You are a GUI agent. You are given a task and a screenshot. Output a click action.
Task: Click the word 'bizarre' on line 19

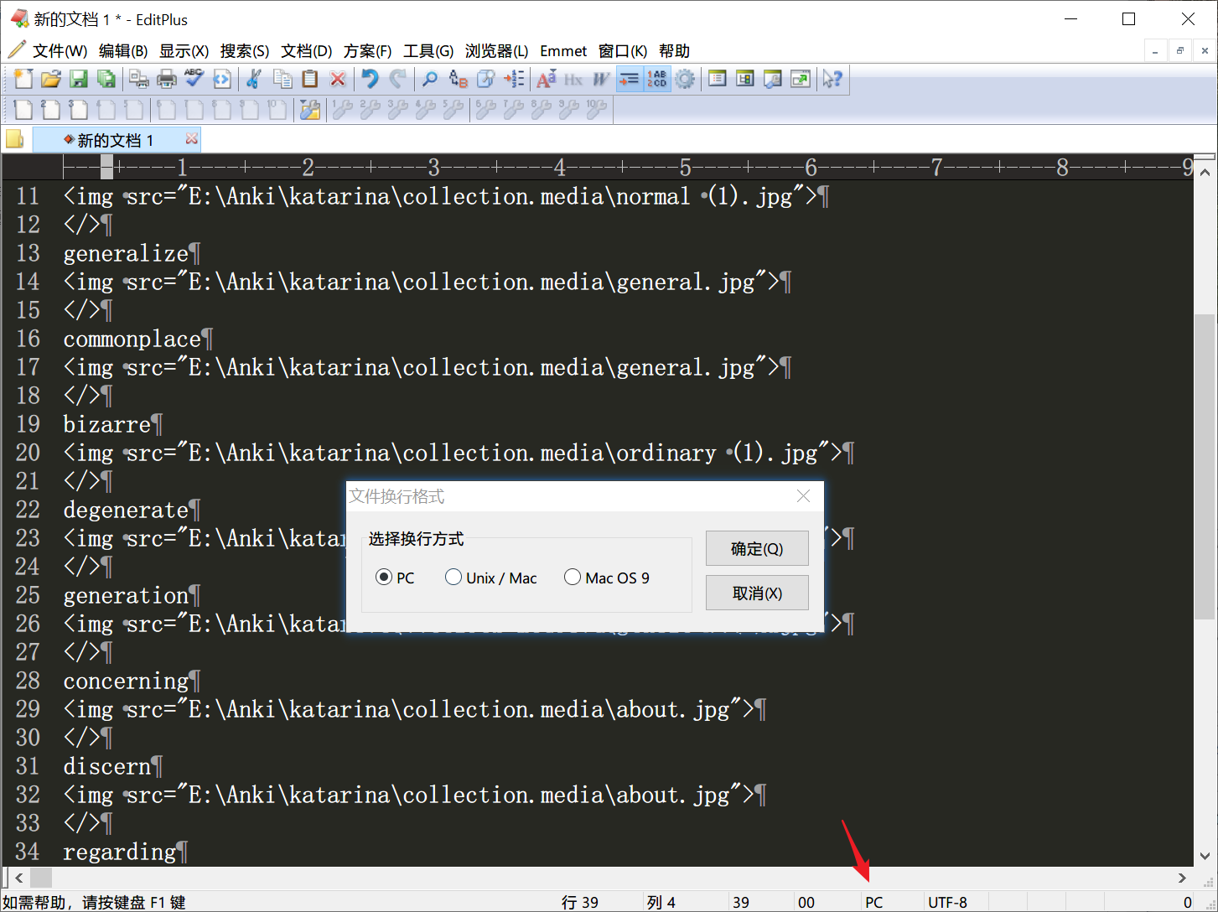pos(106,424)
